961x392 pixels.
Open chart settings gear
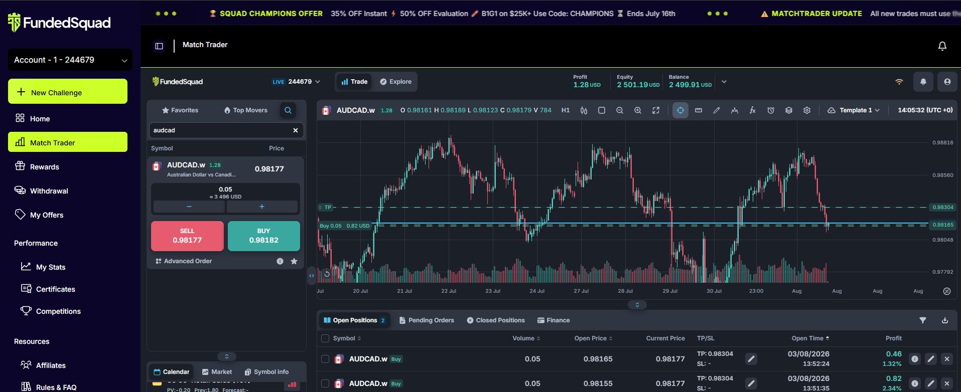(807, 110)
